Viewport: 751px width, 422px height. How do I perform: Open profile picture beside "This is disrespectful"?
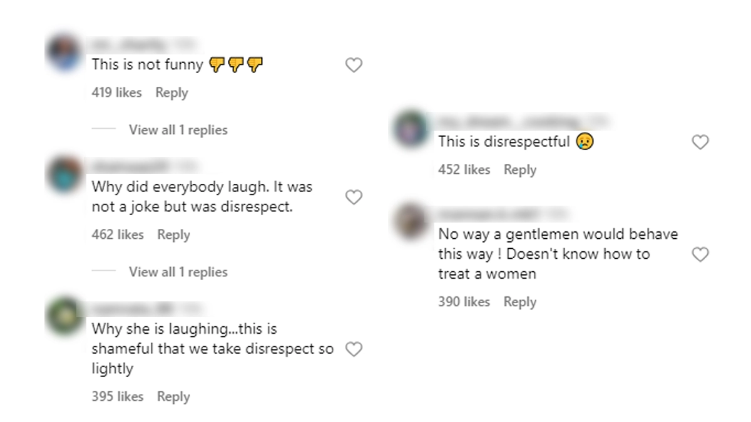pyautogui.click(x=411, y=129)
